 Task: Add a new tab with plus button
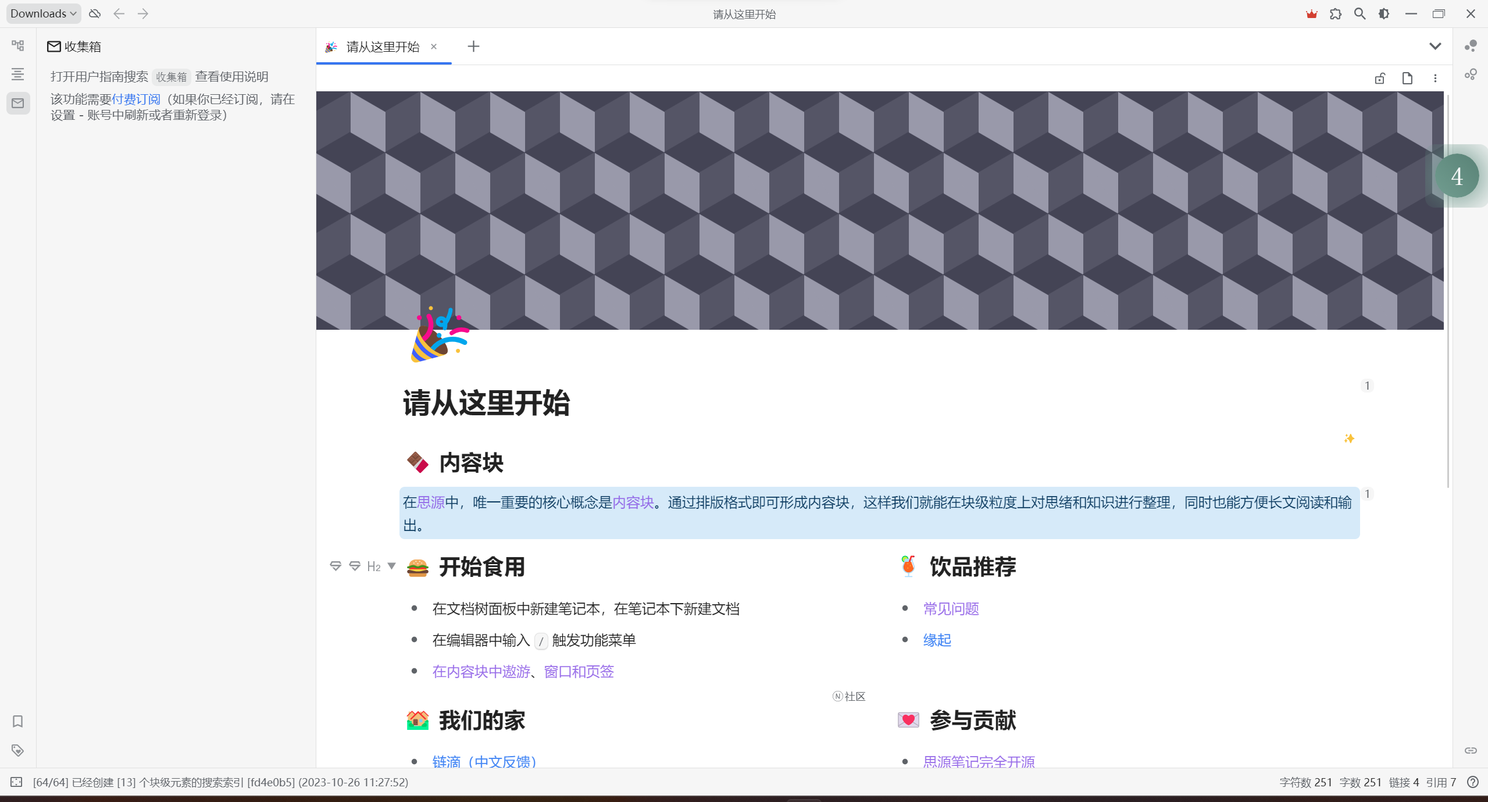[473, 47]
